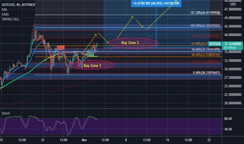Click 42.50000000 on the price axis
244x144 pixels.
233,26
